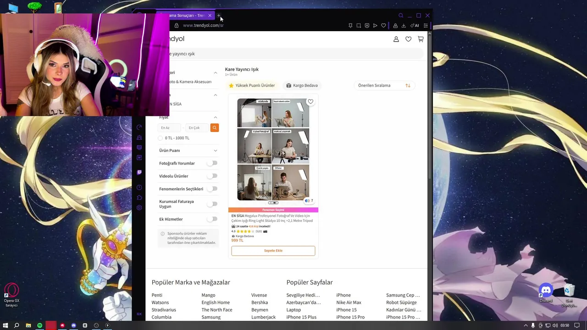Open the Penti brand link
The image size is (587, 330).
(x=157, y=295)
